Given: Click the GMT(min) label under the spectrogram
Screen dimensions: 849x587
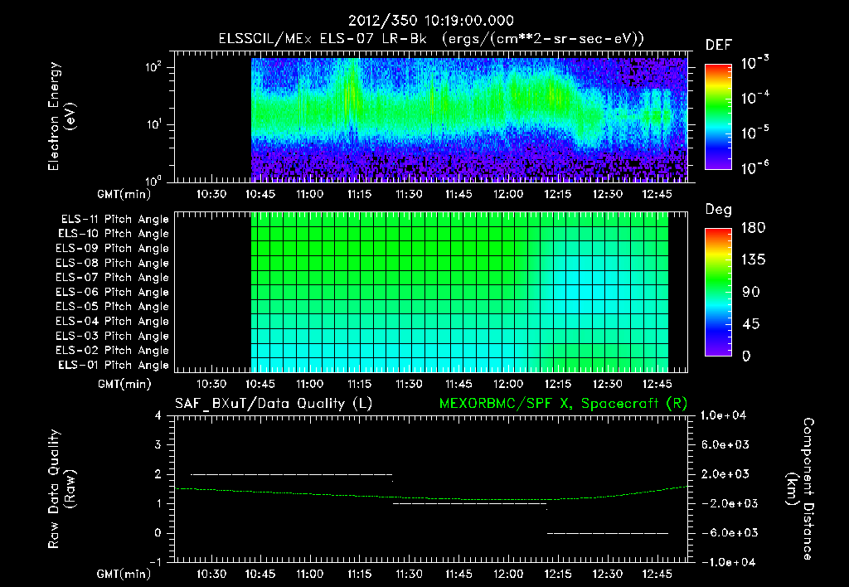Looking at the screenshot, I should click(x=124, y=194).
